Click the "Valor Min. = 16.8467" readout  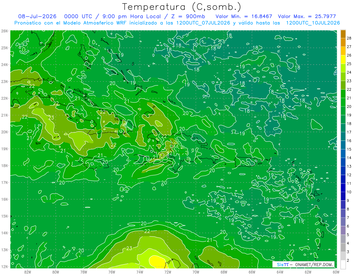click(244, 16)
